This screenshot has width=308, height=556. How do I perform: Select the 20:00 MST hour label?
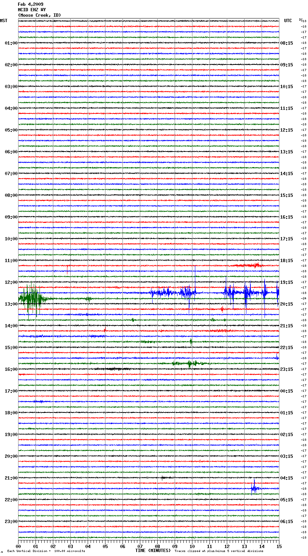click(x=11, y=456)
